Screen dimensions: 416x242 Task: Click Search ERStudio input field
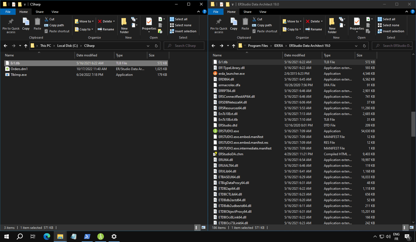pyautogui.click(x=392, y=46)
